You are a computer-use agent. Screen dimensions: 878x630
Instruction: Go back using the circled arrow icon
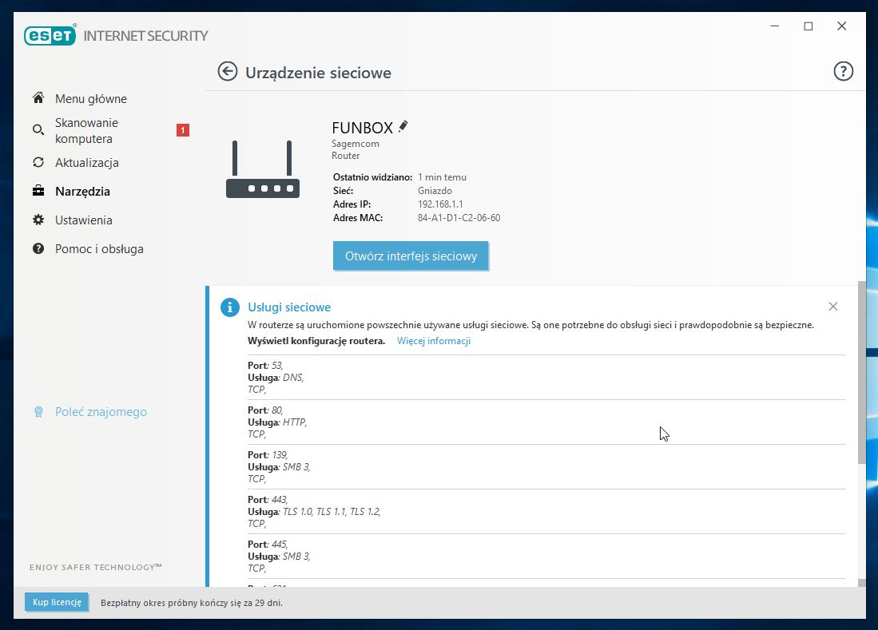[228, 72]
